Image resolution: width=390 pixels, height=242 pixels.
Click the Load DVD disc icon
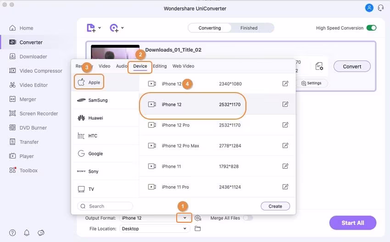(114, 28)
